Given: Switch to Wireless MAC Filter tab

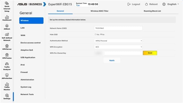Looking at the screenshot, I should click(x=99, y=11).
